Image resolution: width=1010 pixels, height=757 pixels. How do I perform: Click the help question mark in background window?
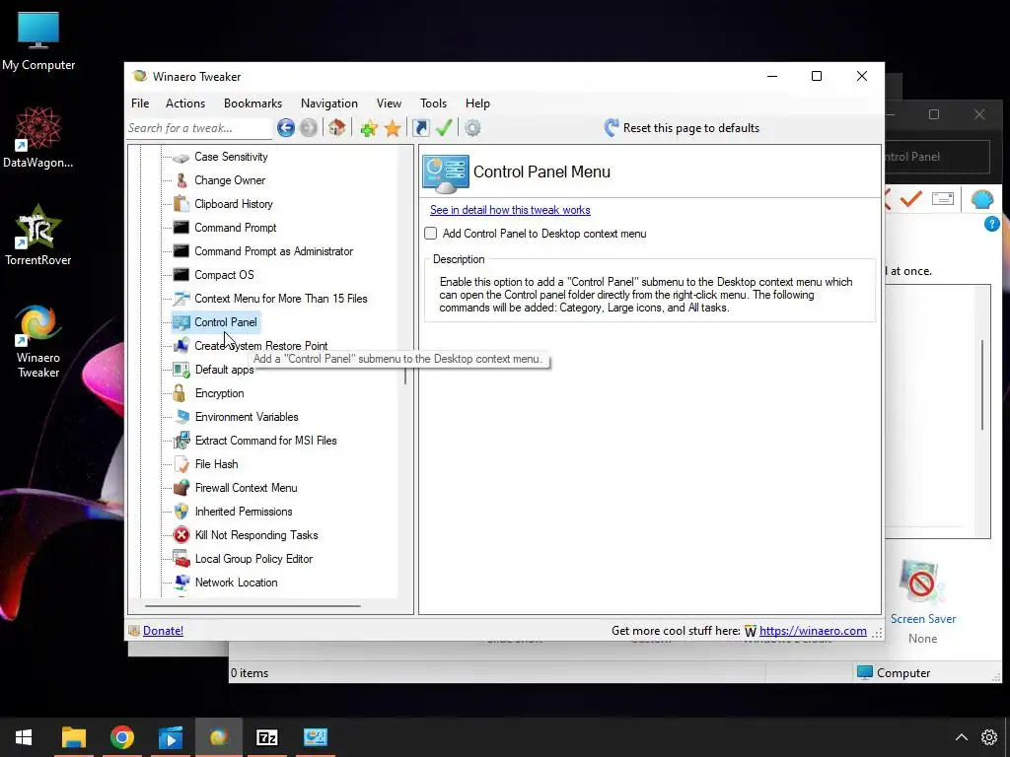click(991, 224)
